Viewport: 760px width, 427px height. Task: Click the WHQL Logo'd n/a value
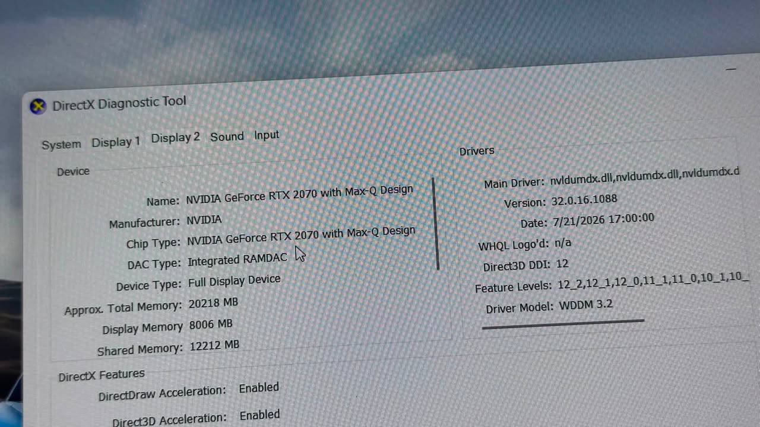[562, 243]
